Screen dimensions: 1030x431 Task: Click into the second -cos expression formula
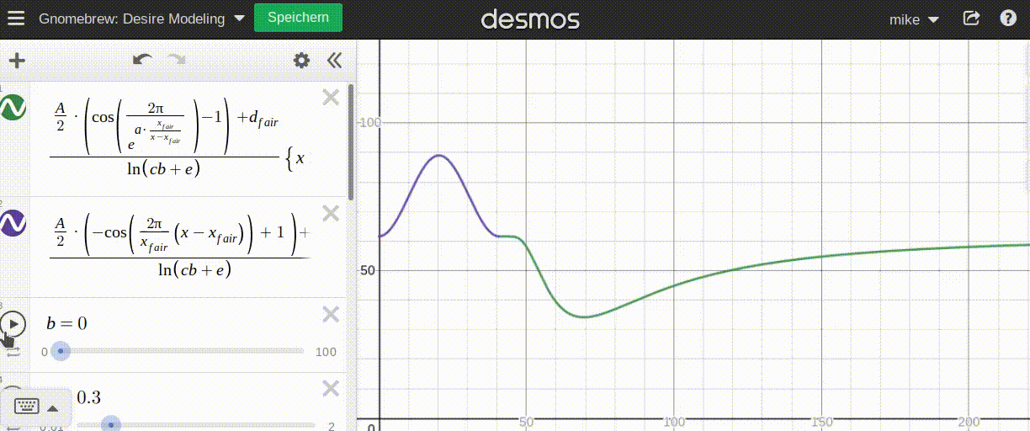pyautogui.click(x=178, y=244)
